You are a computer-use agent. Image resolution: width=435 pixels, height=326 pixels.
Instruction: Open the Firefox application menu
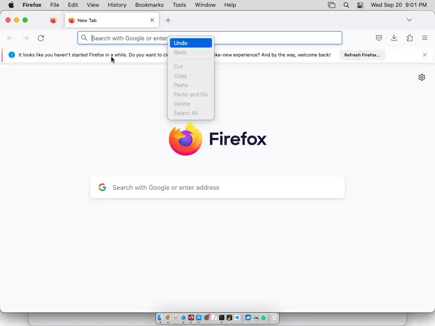tap(32, 5)
